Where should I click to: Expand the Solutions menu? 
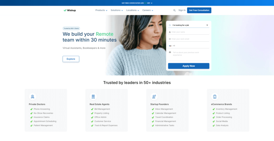pyautogui.click(x=117, y=10)
